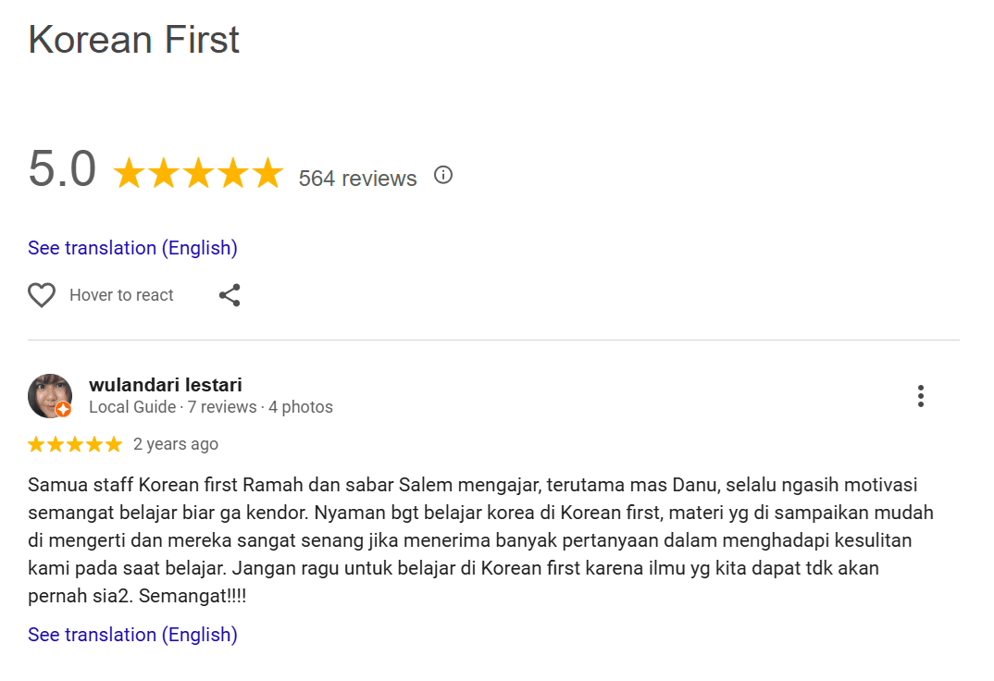
Task: Click the share icon
Action: (230, 295)
